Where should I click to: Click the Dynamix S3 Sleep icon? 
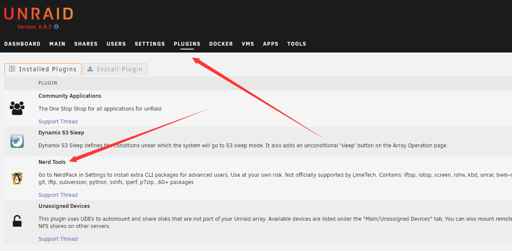[17, 141]
